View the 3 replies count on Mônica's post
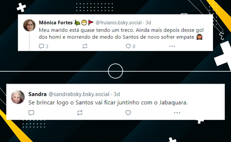The image size is (231, 142). pos(47,46)
